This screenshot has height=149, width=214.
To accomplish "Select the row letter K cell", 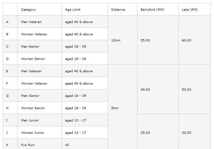I will tap(7, 145).
